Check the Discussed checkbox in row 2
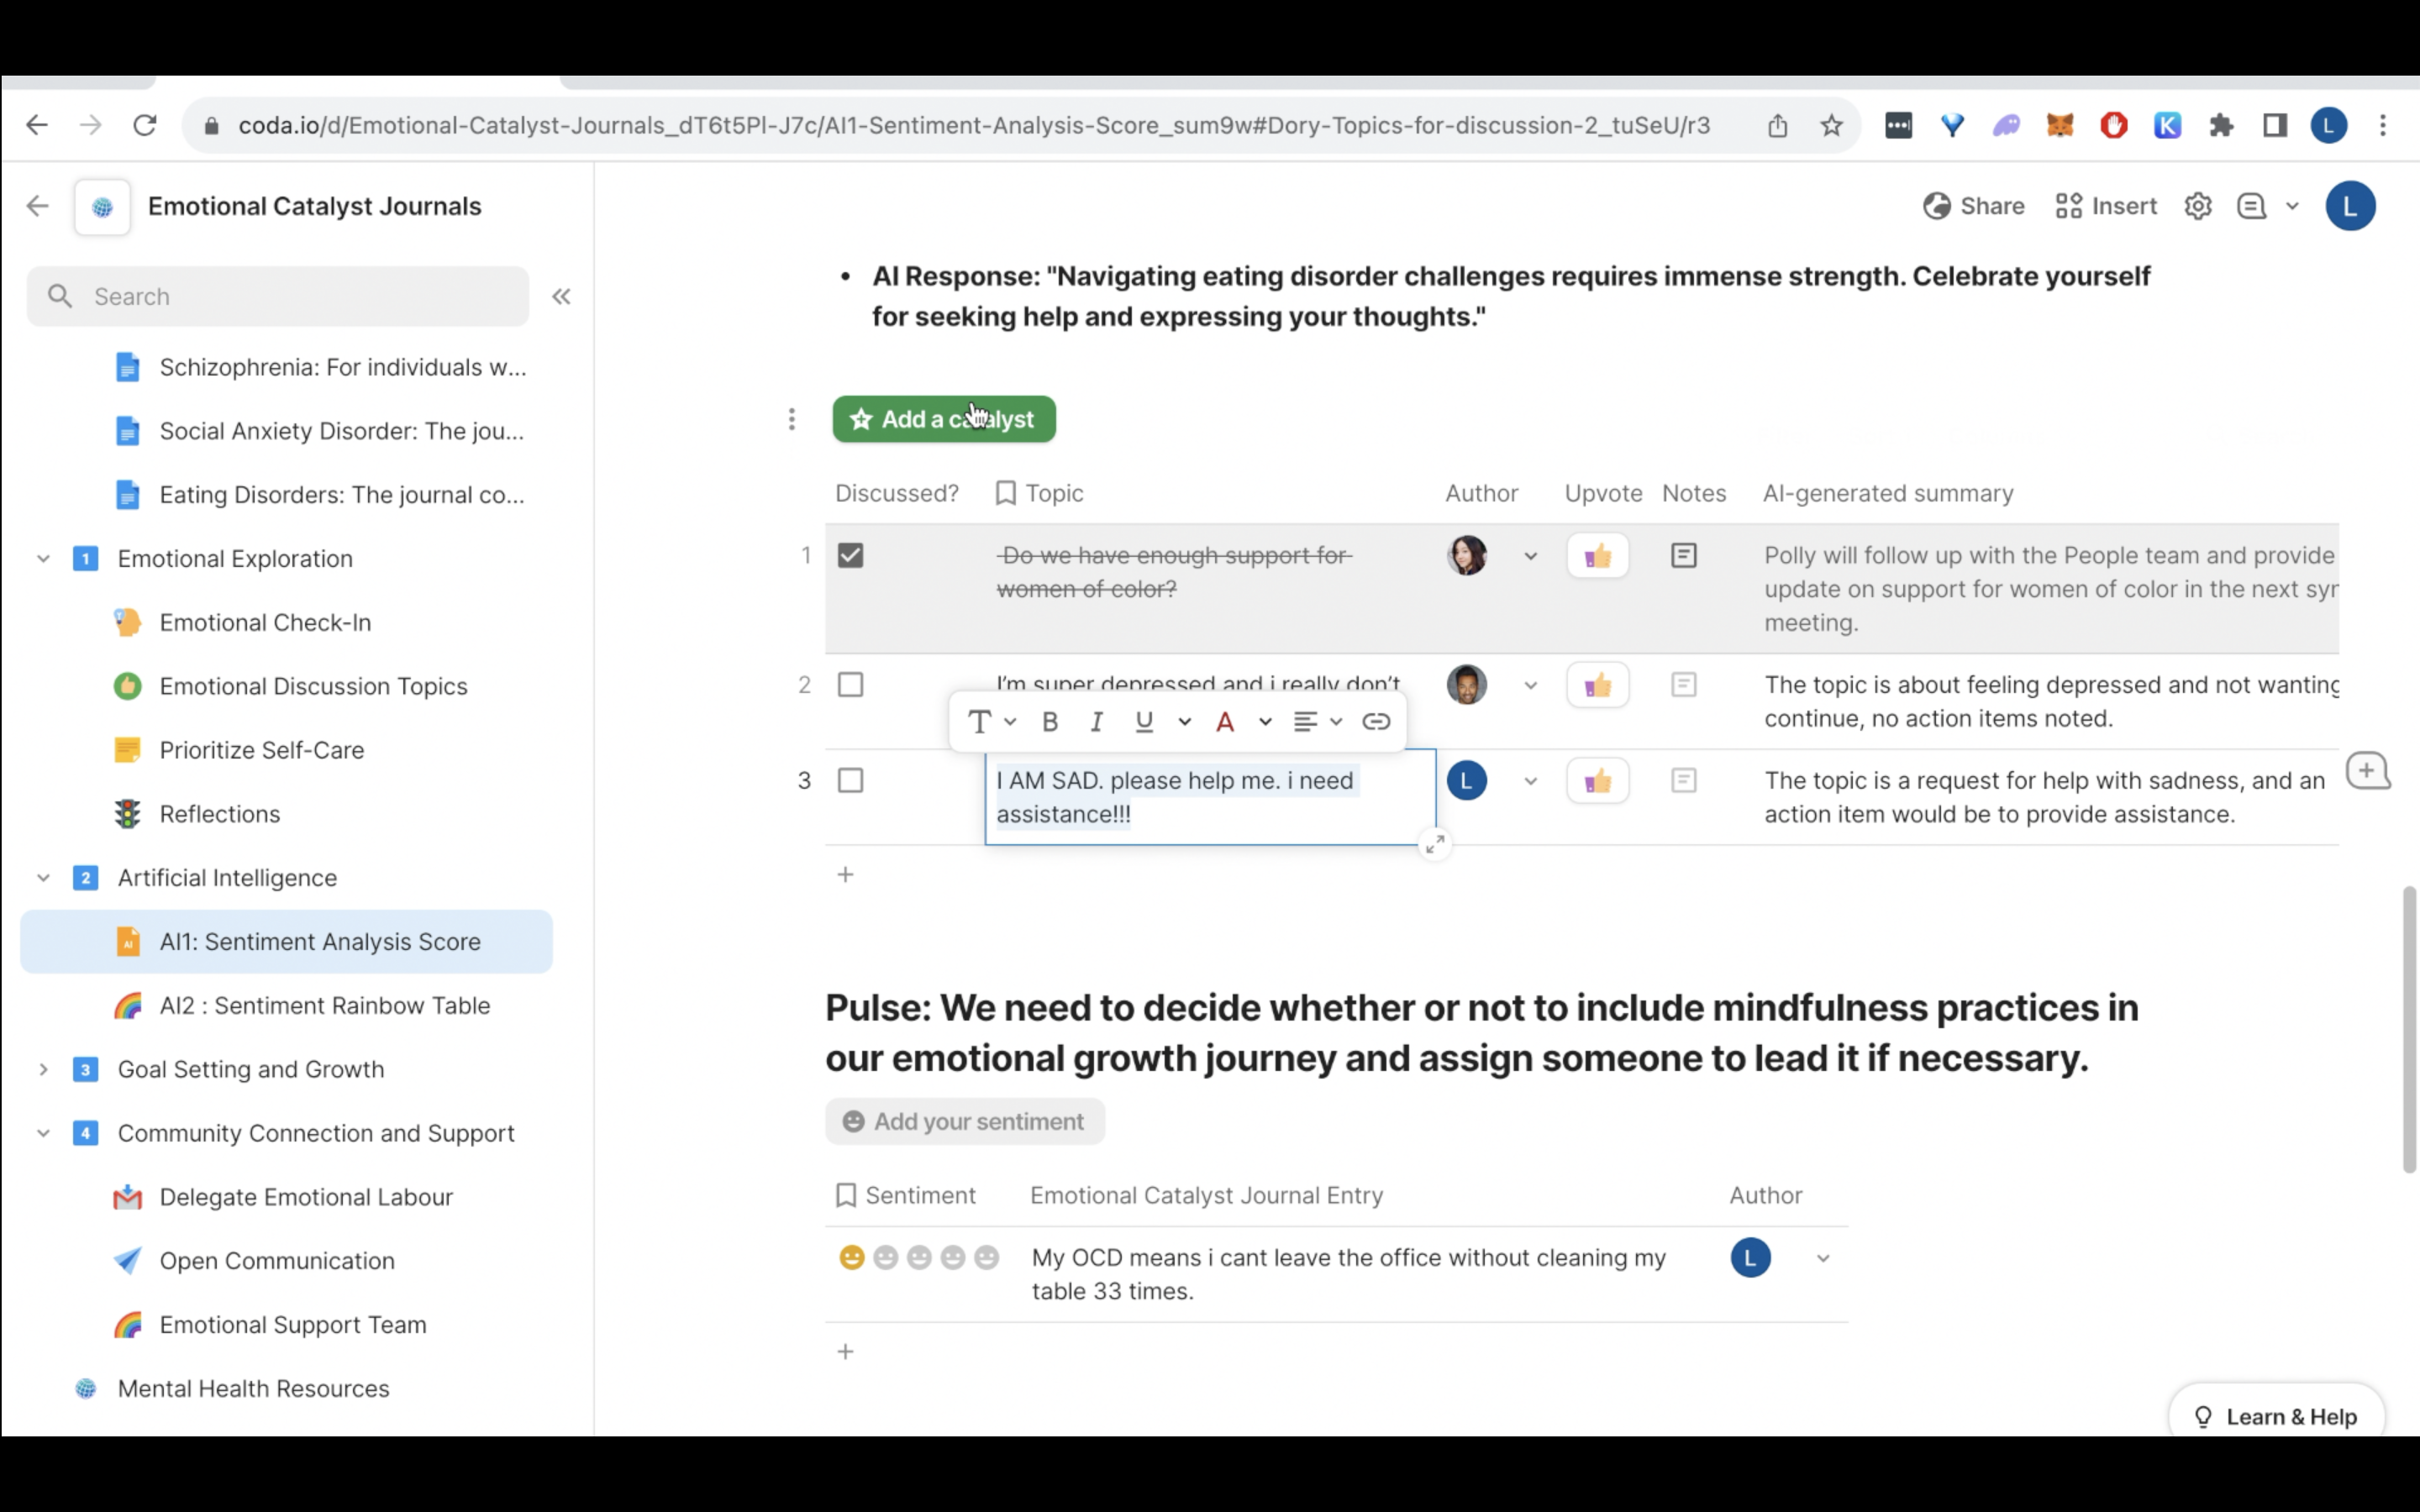Viewport: 2420px width, 1512px height. tap(850, 686)
